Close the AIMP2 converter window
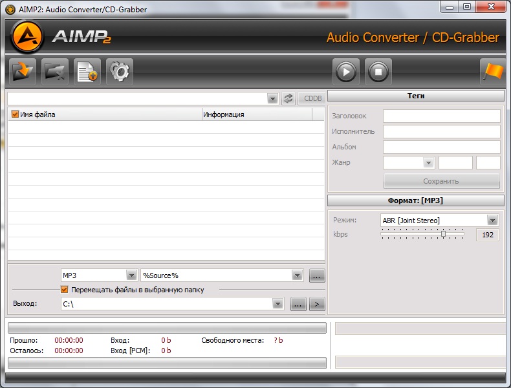The image size is (511, 388). (x=492, y=7)
